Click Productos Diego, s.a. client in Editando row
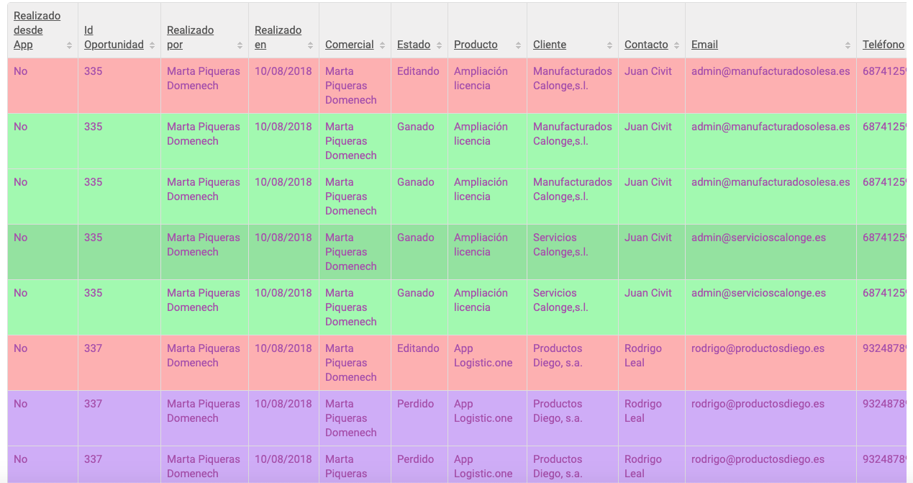Image resolution: width=913 pixels, height=483 pixels. 558,356
